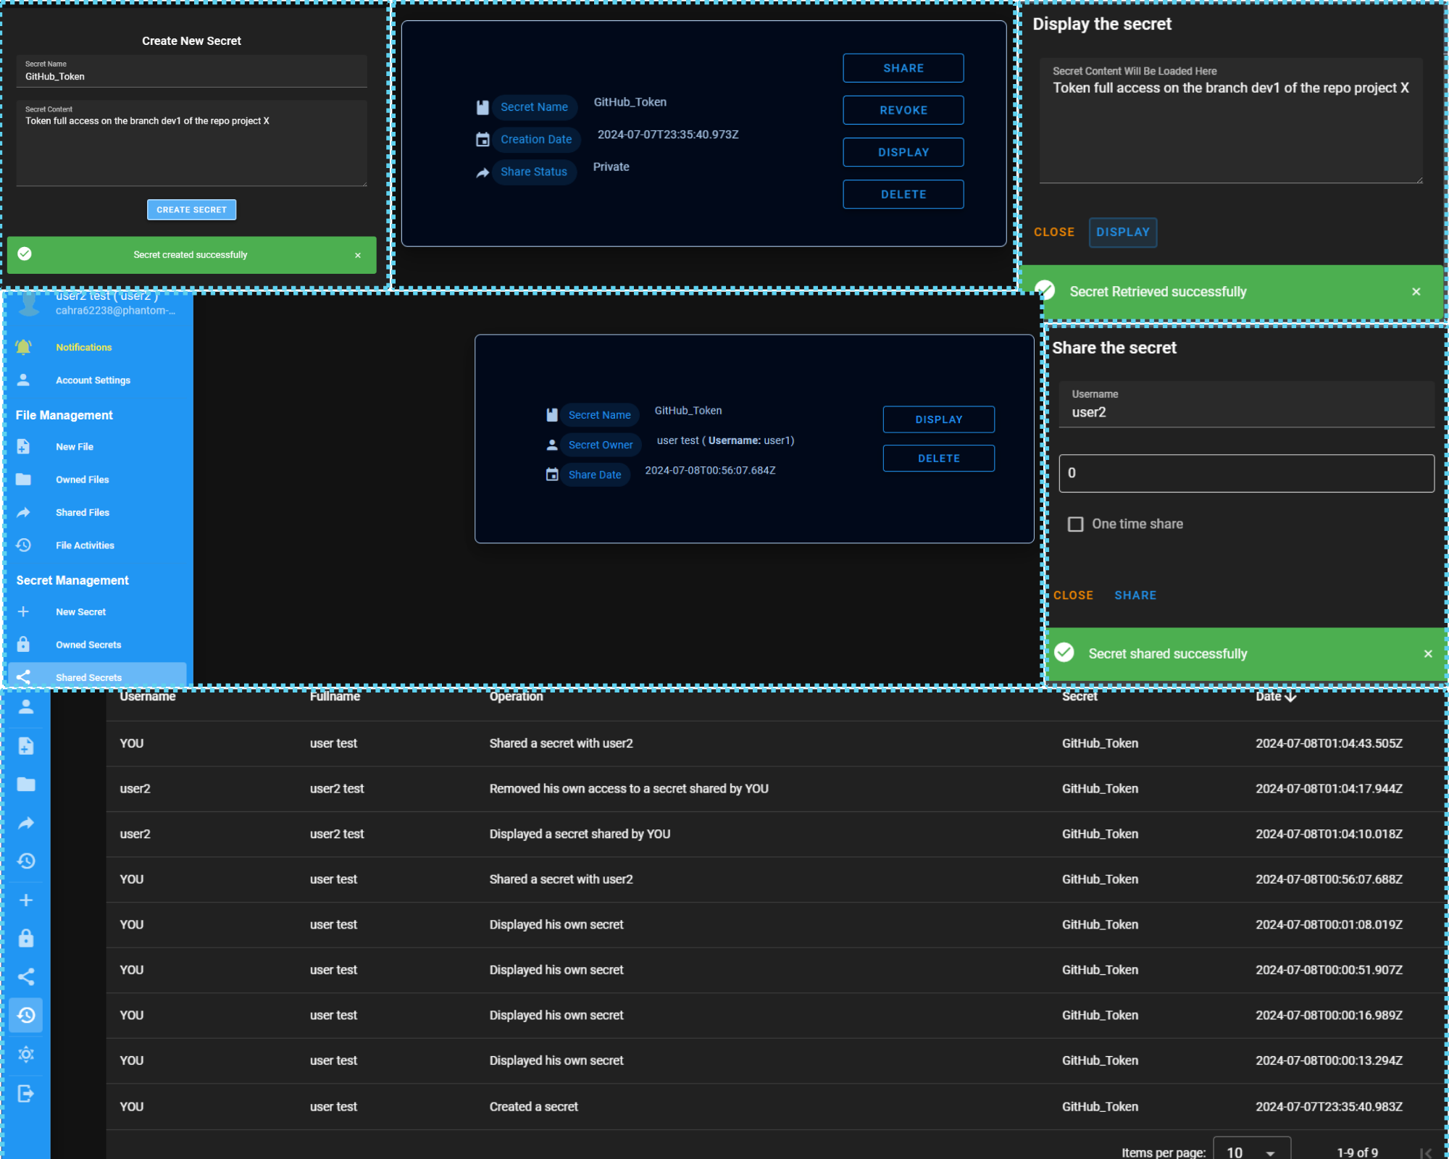Click the first page pagination arrow
Image resolution: width=1449 pixels, height=1159 pixels.
pyautogui.click(x=1426, y=1152)
